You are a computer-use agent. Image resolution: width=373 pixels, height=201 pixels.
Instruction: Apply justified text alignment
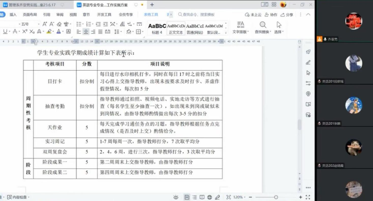tap(100, 32)
